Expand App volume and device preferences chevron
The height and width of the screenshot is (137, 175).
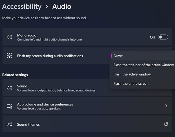click(166, 106)
